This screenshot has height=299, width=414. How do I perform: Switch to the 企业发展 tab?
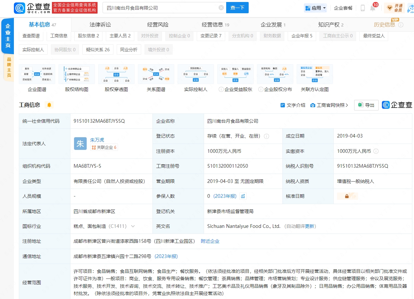click(273, 24)
